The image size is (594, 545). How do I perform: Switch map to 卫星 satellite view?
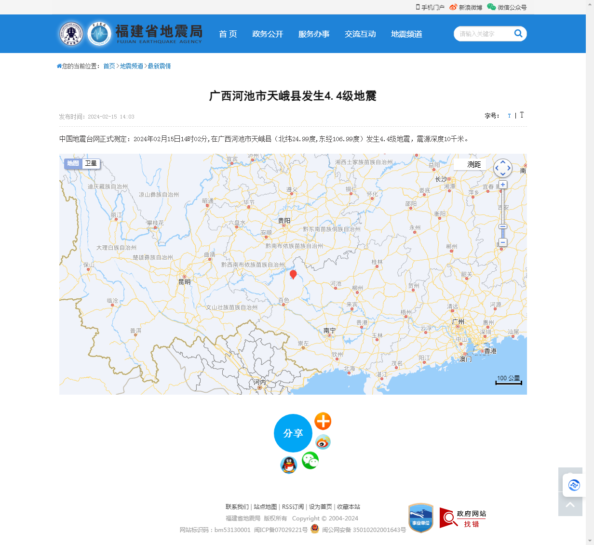coord(91,163)
